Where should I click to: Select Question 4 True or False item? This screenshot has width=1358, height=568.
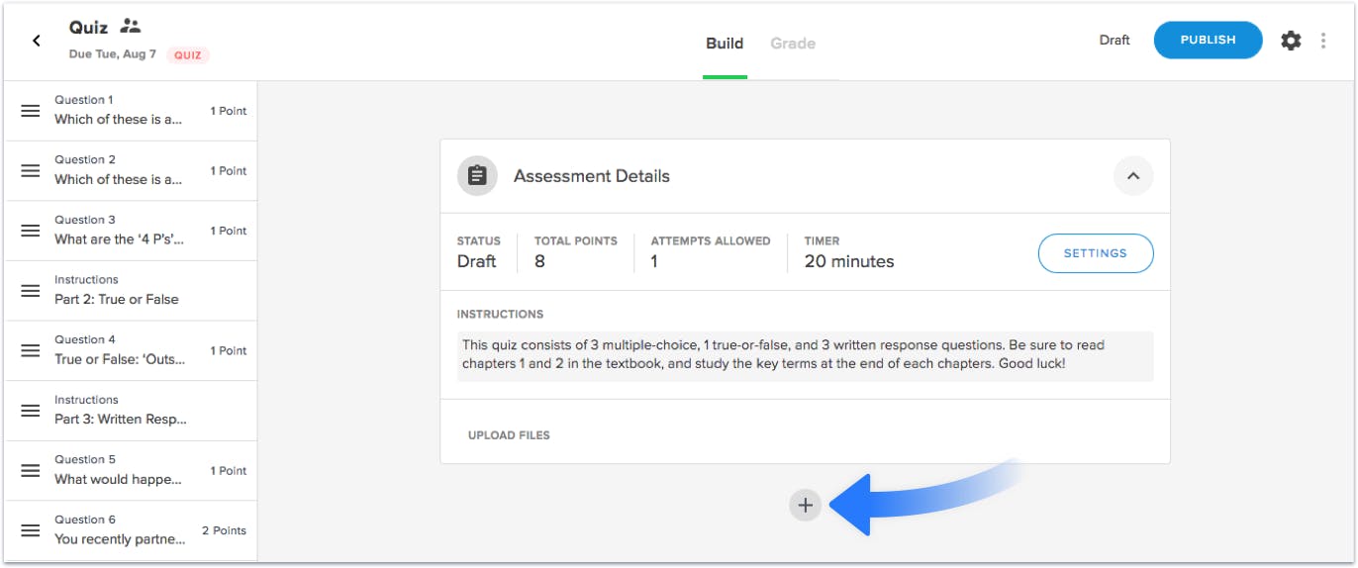point(131,350)
